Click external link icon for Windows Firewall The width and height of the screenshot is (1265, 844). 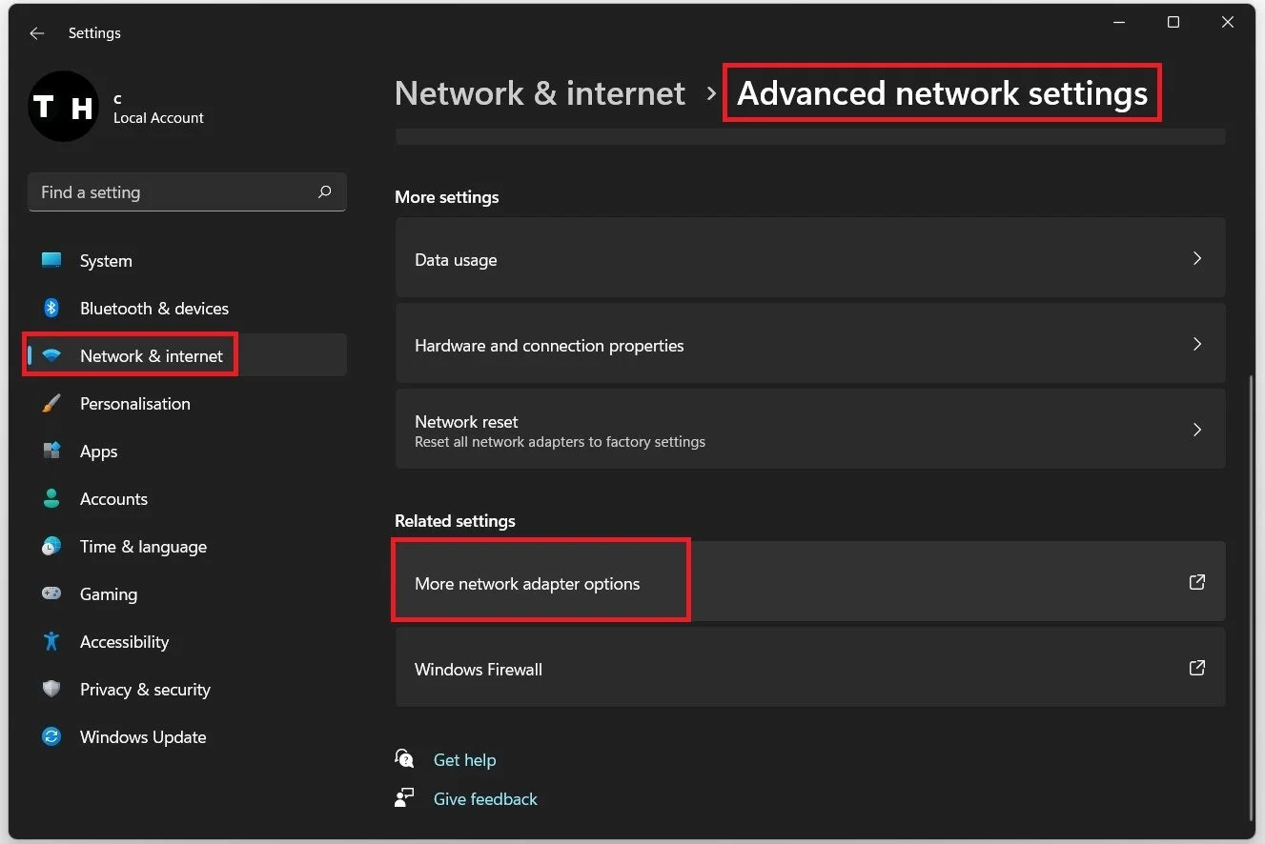click(1197, 668)
